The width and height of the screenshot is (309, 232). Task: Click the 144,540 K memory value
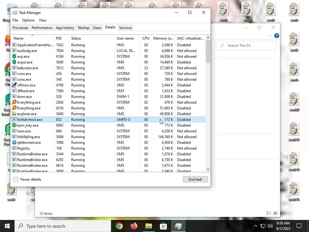click(165, 137)
